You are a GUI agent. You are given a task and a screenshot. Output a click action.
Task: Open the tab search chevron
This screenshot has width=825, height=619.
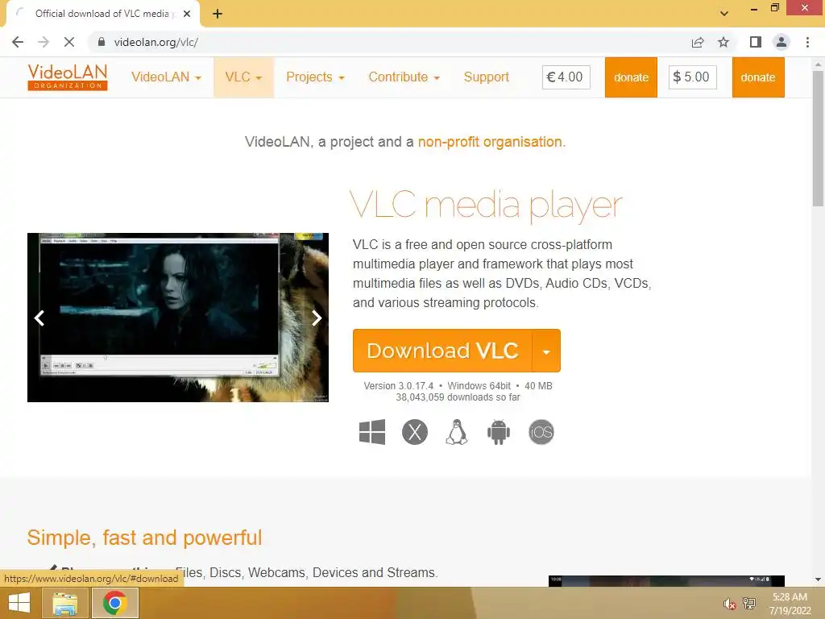(x=724, y=13)
